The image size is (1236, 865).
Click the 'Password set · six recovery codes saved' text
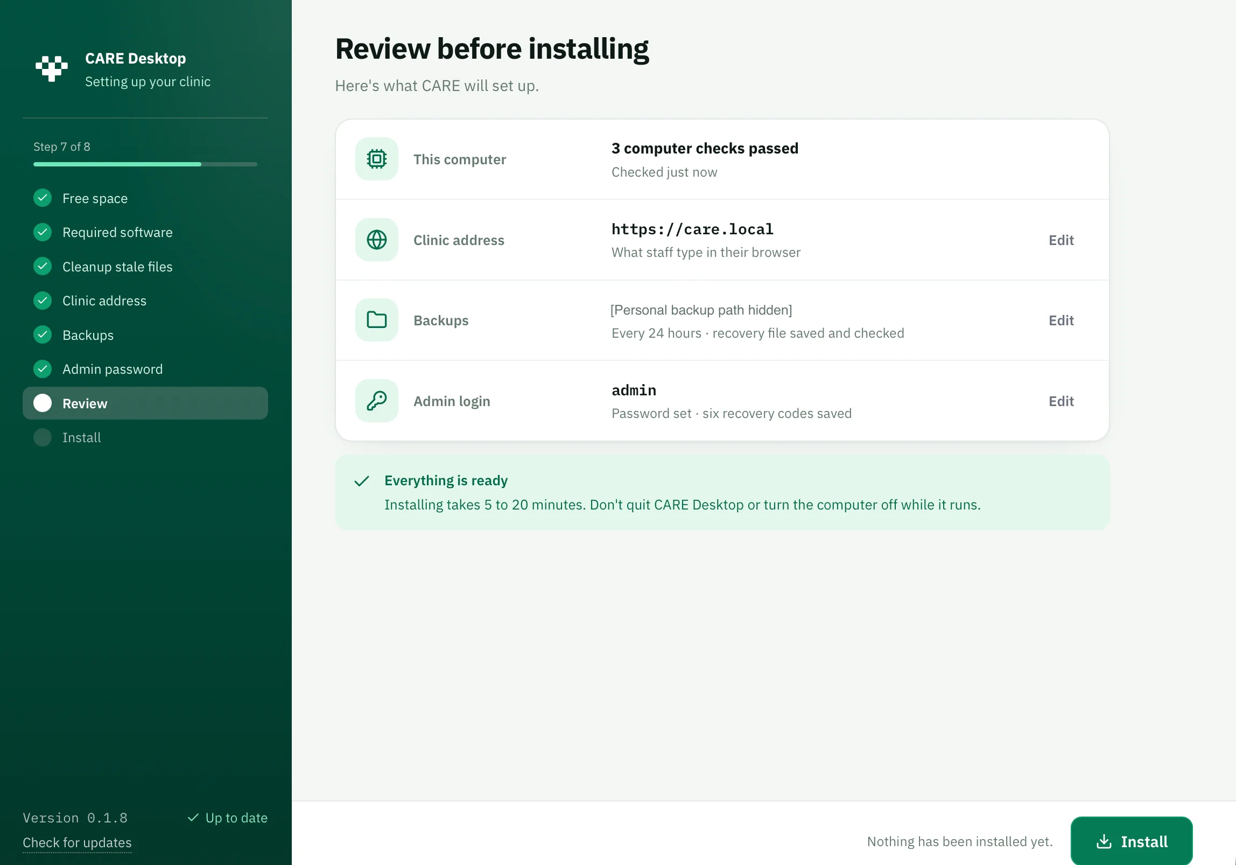[732, 413]
